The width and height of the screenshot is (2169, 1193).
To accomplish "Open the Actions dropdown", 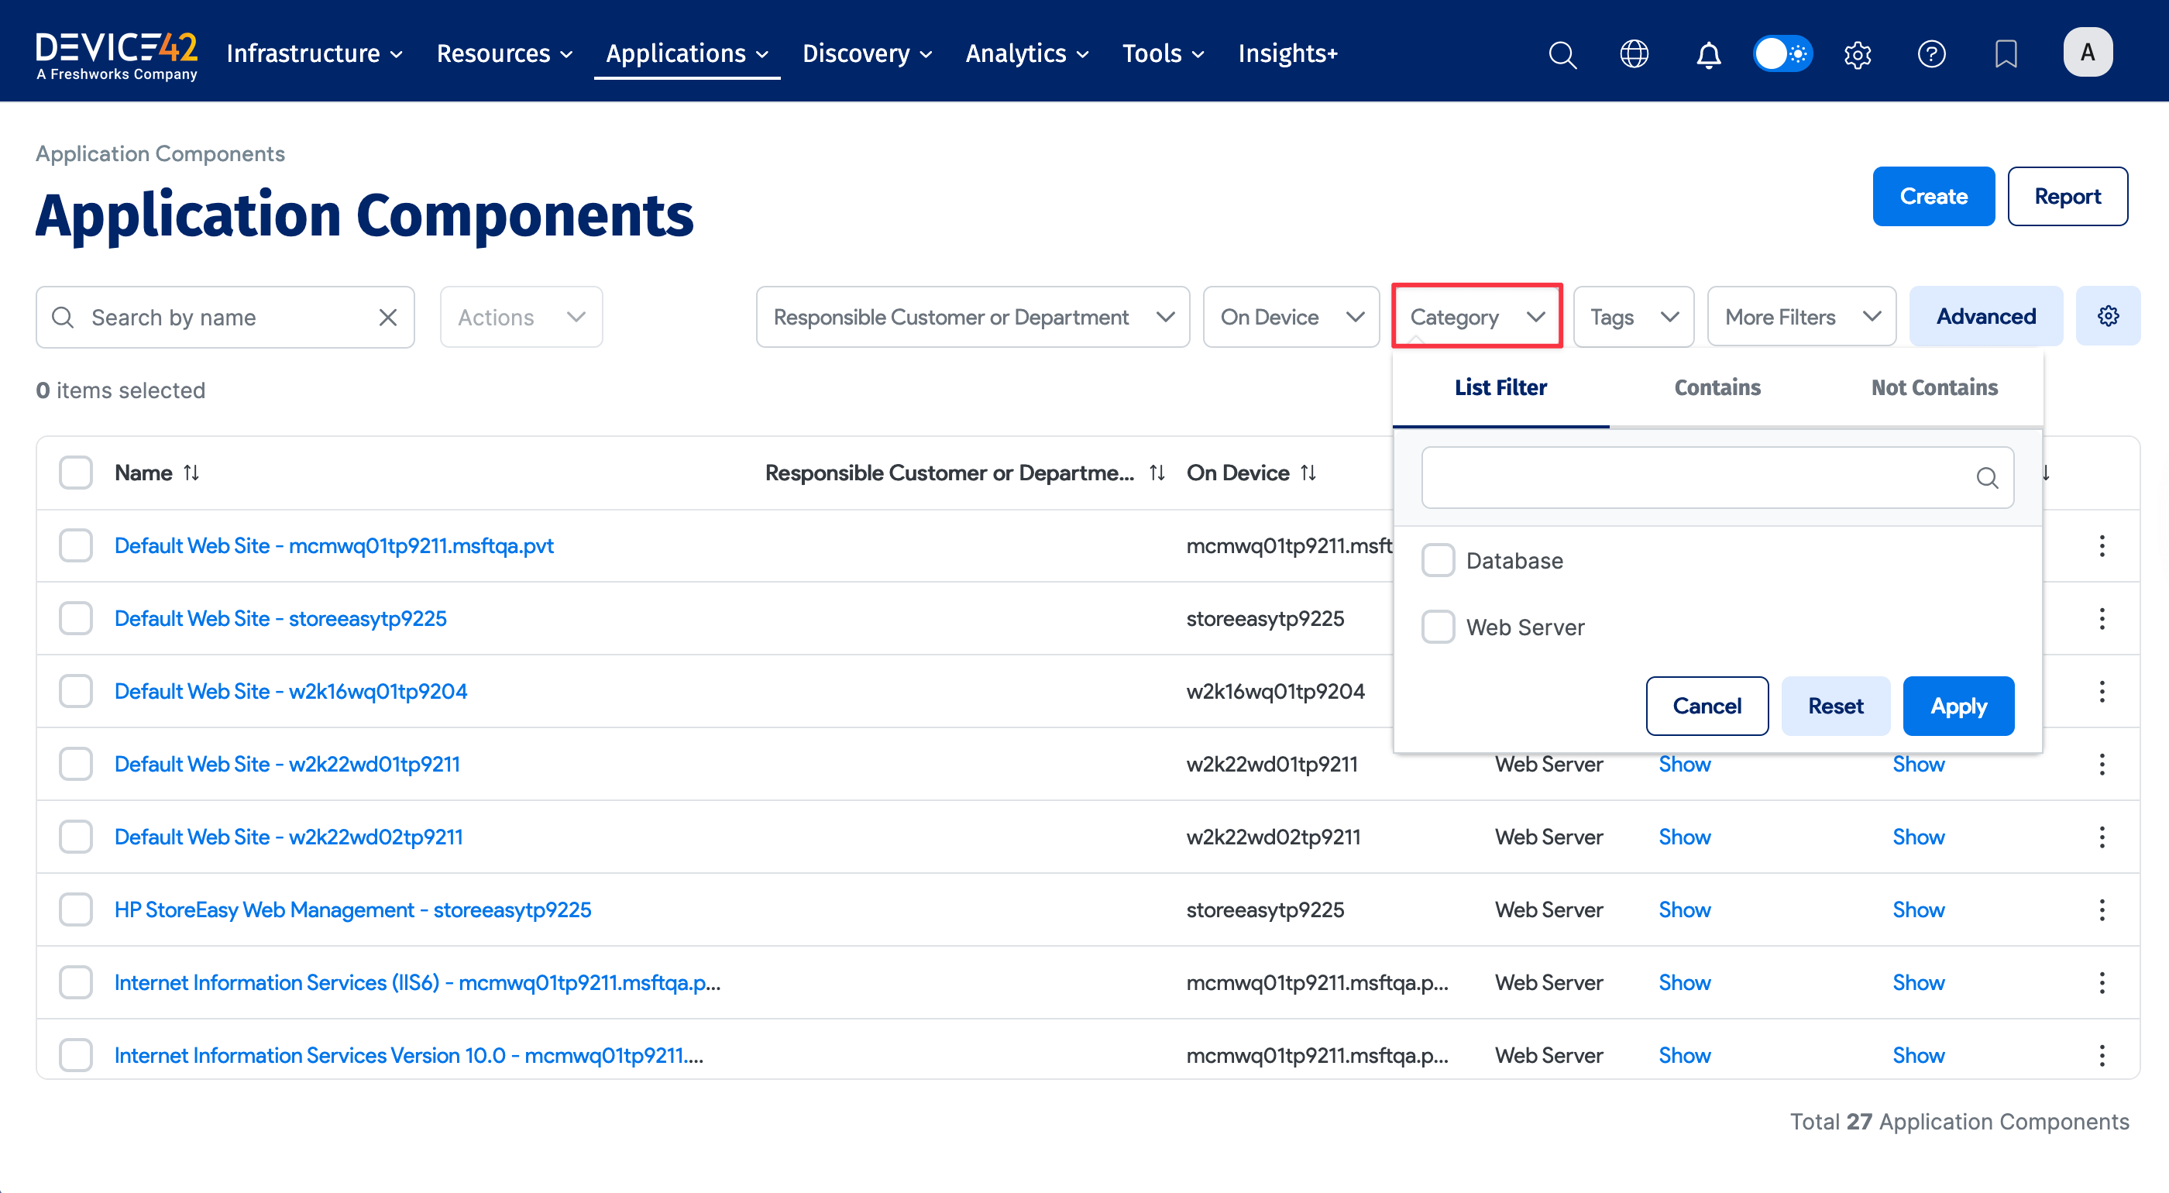I will 521,317.
